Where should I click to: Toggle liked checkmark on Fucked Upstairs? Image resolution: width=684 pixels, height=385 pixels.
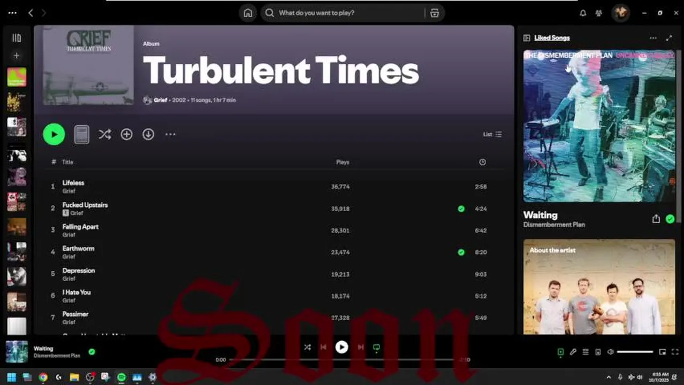[x=461, y=209]
